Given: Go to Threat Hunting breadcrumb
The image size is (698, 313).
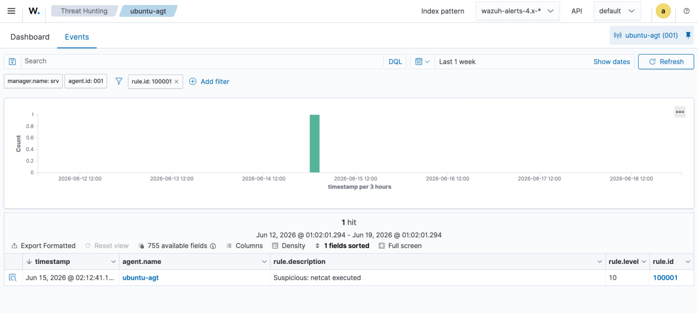Looking at the screenshot, I should pyautogui.click(x=83, y=11).
